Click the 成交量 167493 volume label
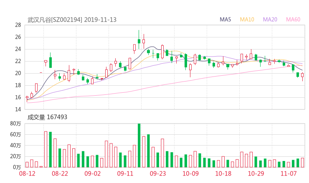 (47, 117)
